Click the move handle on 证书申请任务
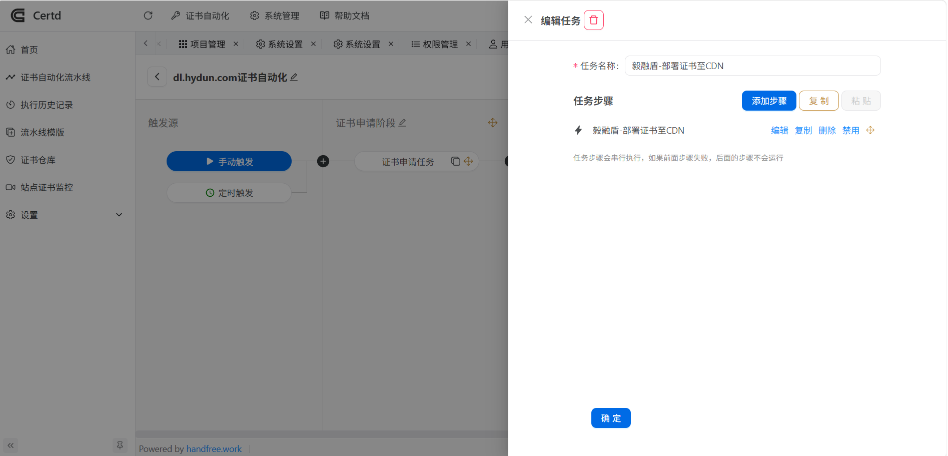 [x=468, y=161]
